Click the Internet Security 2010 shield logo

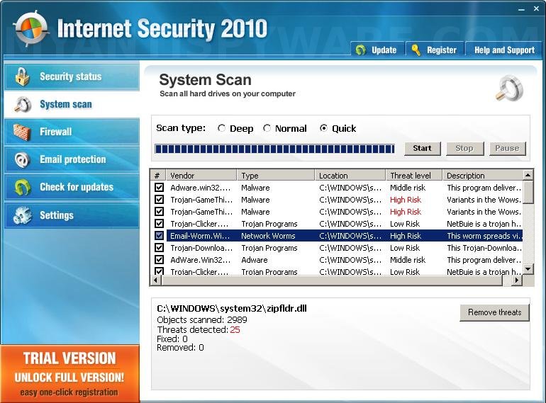(x=31, y=28)
